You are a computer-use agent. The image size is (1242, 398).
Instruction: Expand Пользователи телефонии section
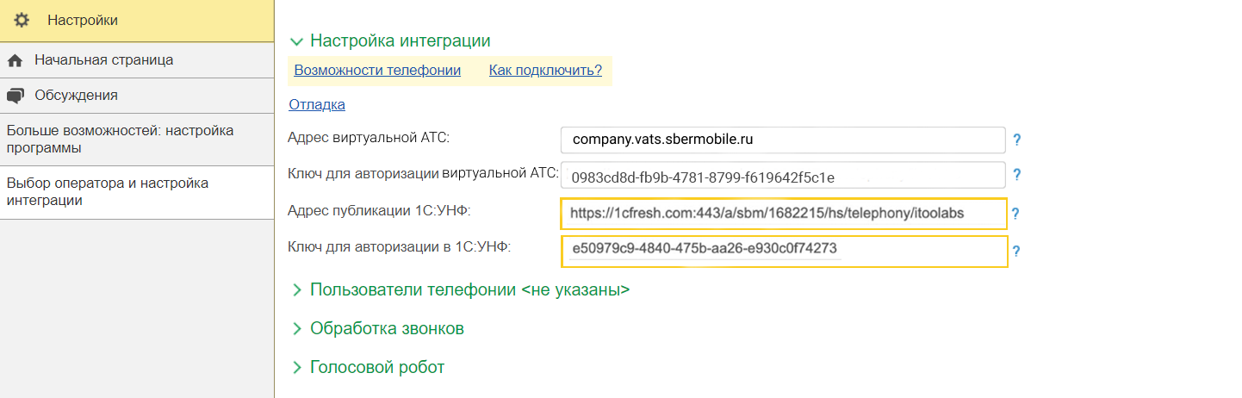click(297, 290)
